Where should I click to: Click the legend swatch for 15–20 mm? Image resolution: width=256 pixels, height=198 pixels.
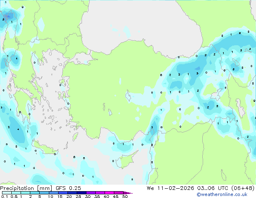pyautogui.click(x=63, y=193)
